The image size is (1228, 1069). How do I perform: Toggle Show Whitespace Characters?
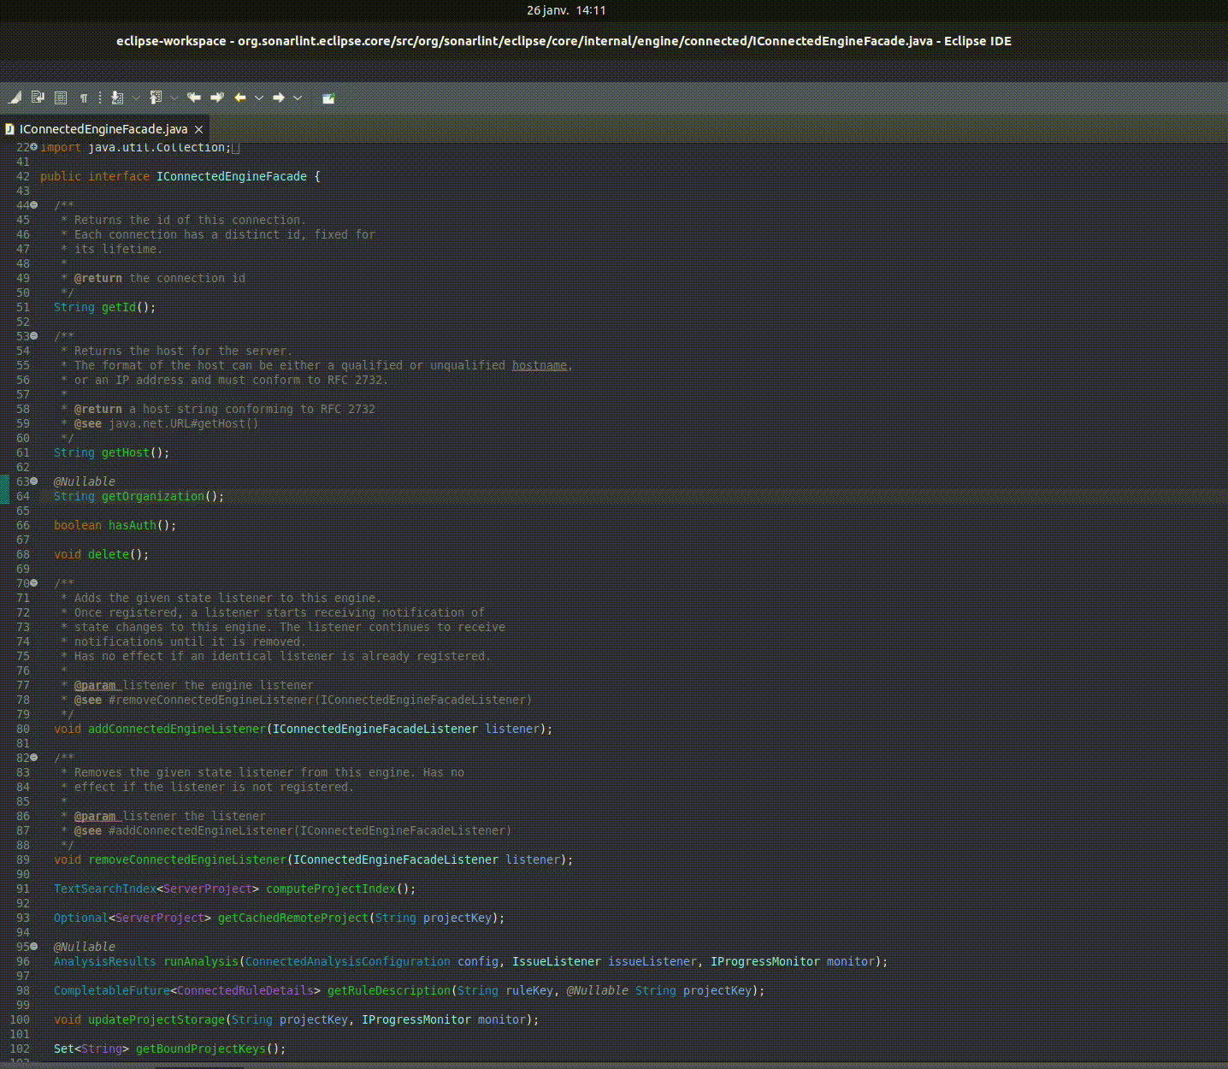click(x=83, y=97)
